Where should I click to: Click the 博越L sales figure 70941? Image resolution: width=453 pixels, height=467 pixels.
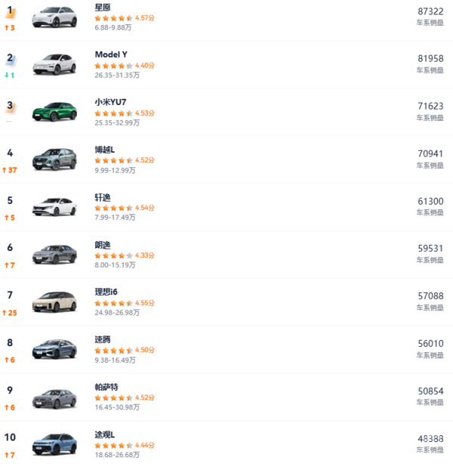coord(430,153)
